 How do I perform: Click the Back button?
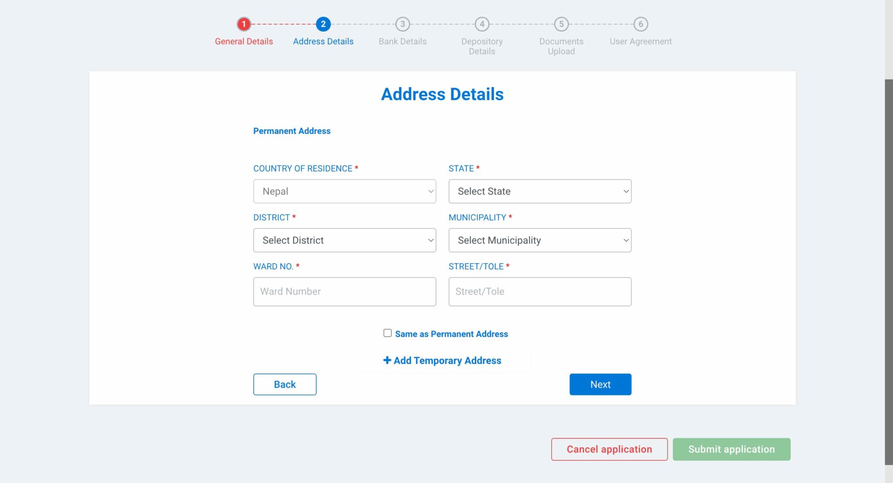coord(285,384)
